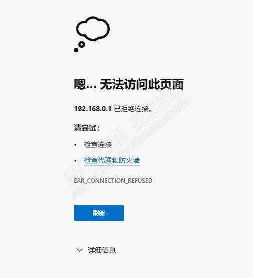This screenshot has width=254, height=279.
Task: Click the small hollow ring bubble icon
Action: click(82, 45)
